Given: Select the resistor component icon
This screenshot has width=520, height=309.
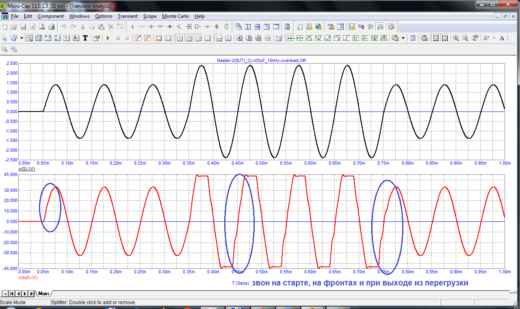Looking at the screenshot, I should [x=142, y=27].
